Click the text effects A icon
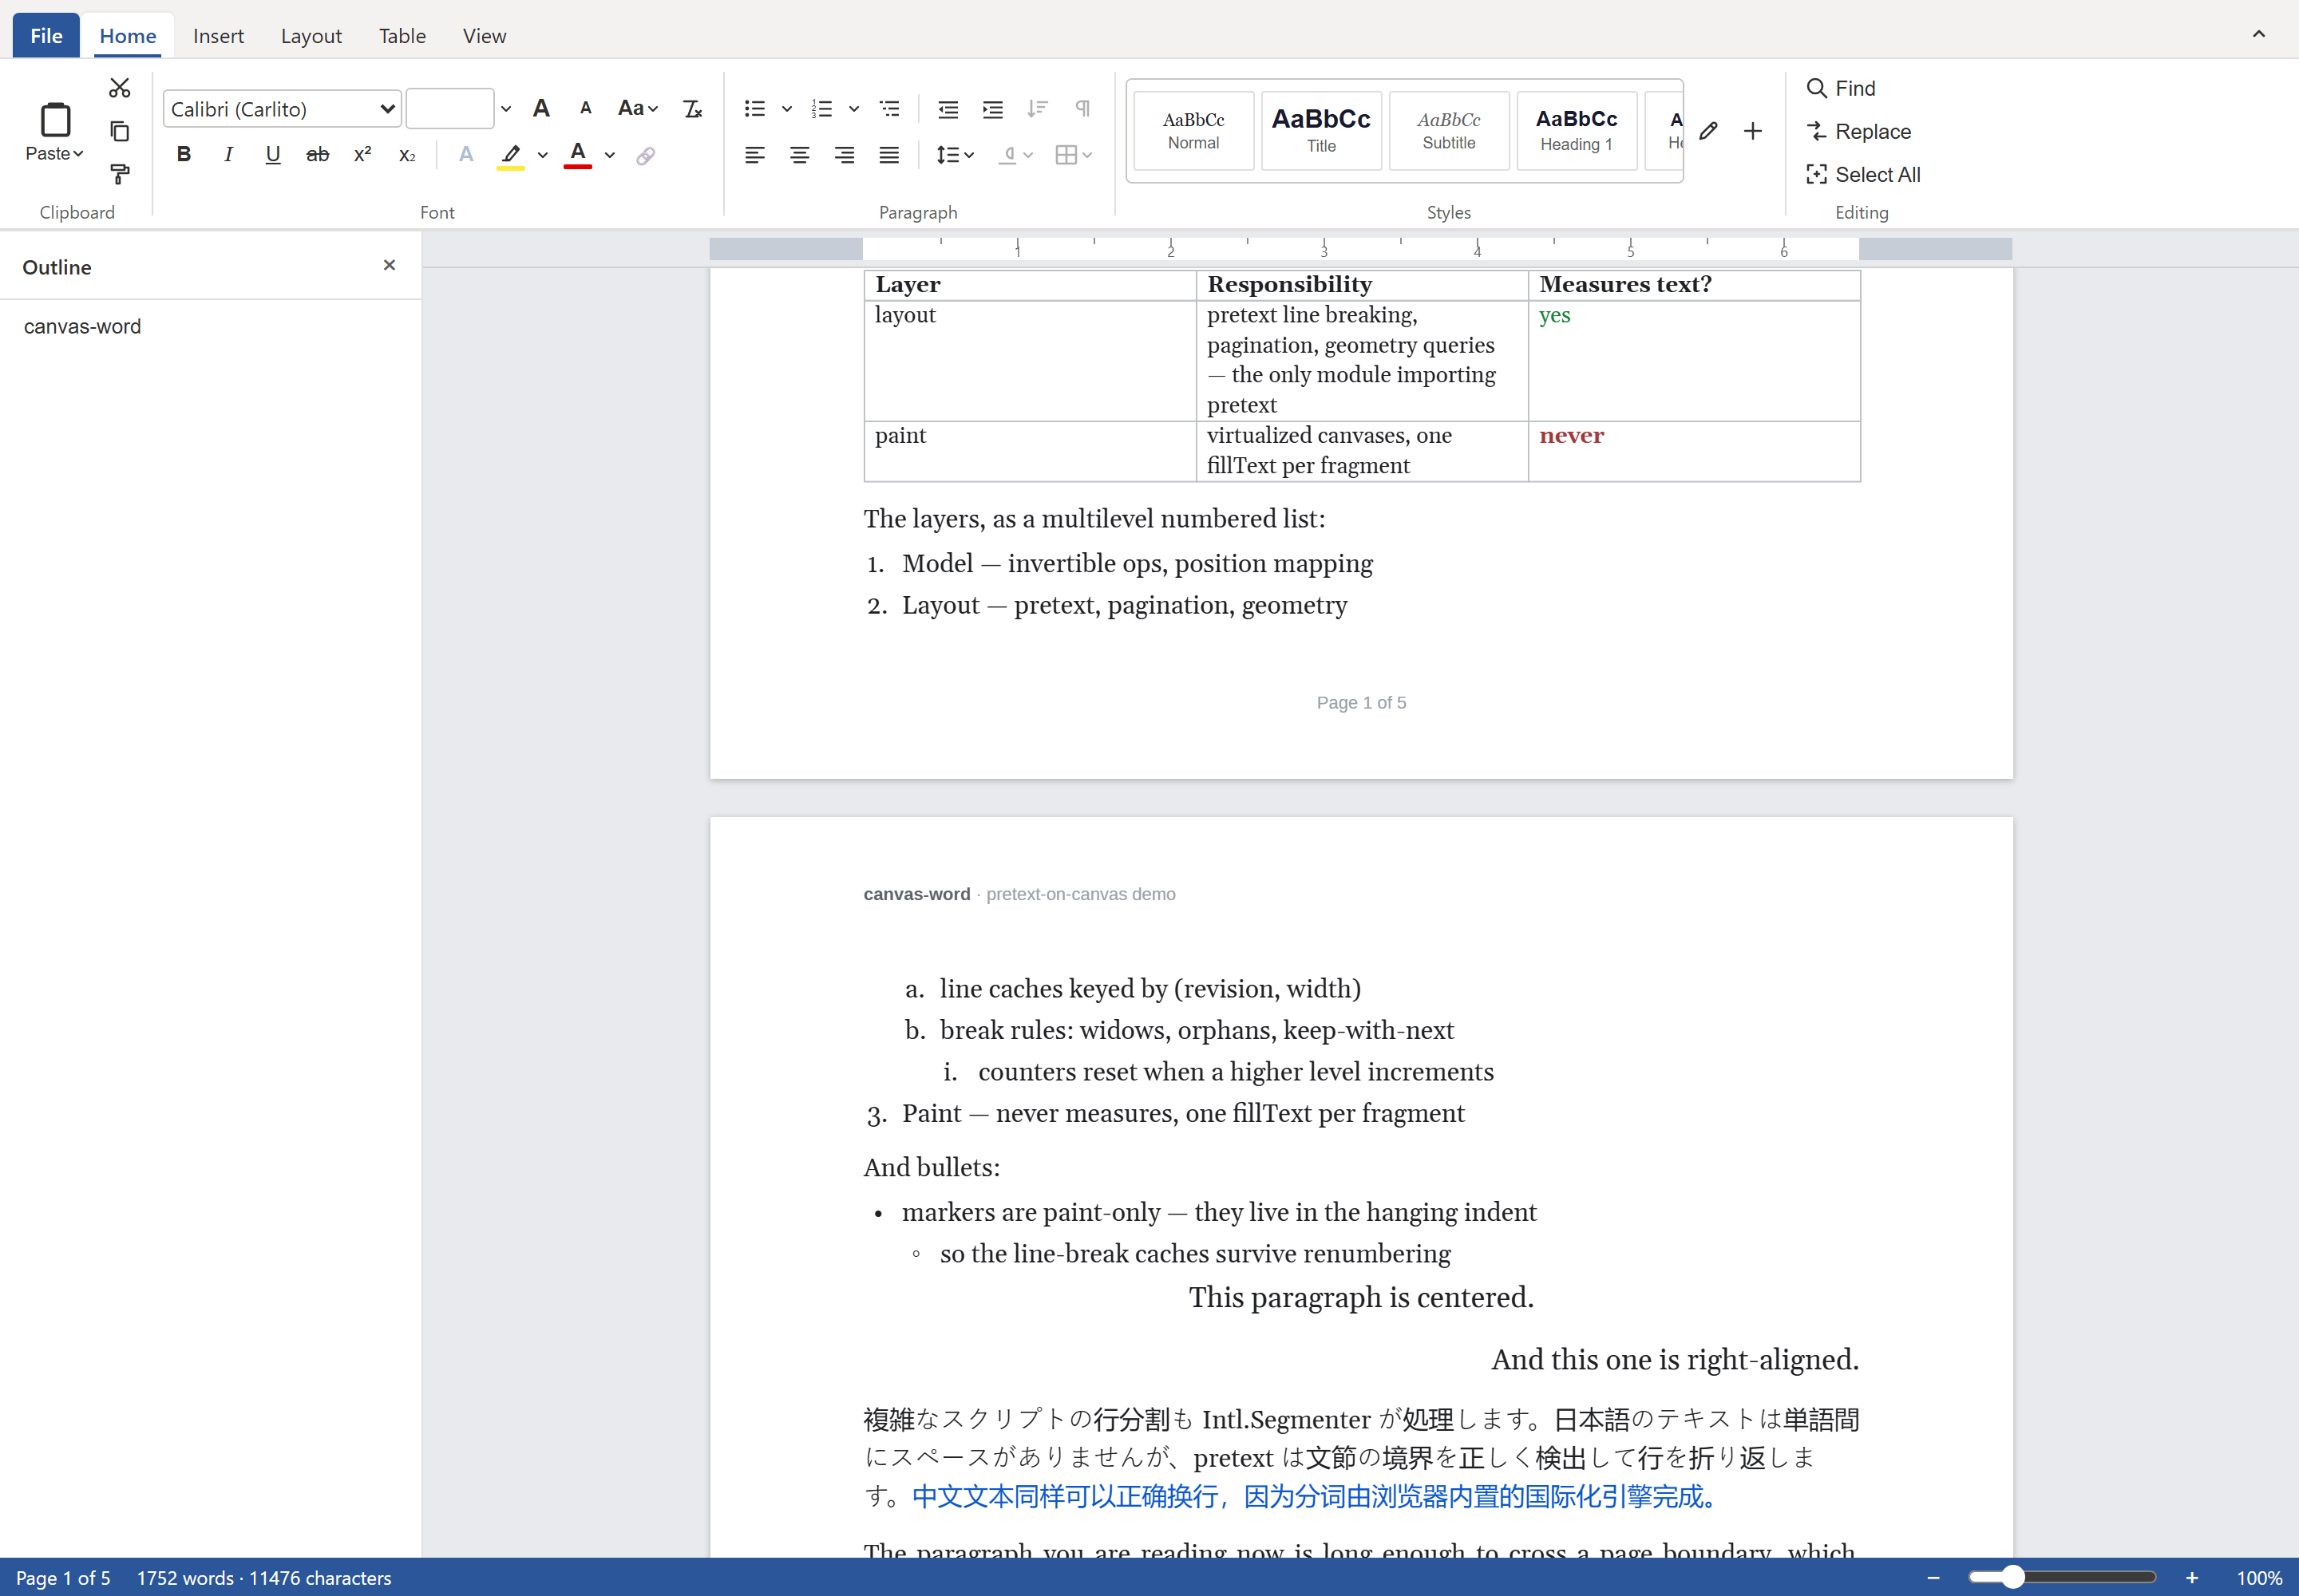The height and width of the screenshot is (1596, 2299). [465, 154]
